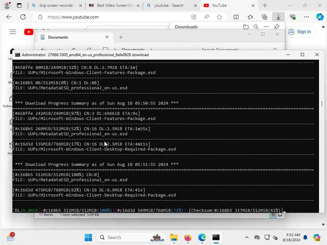
Task: Open Edge split screen icon
Action: tap(236, 17)
